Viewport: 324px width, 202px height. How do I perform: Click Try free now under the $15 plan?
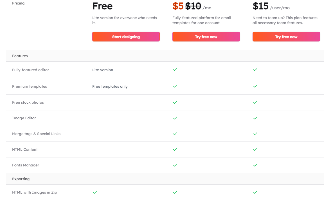tap(286, 36)
